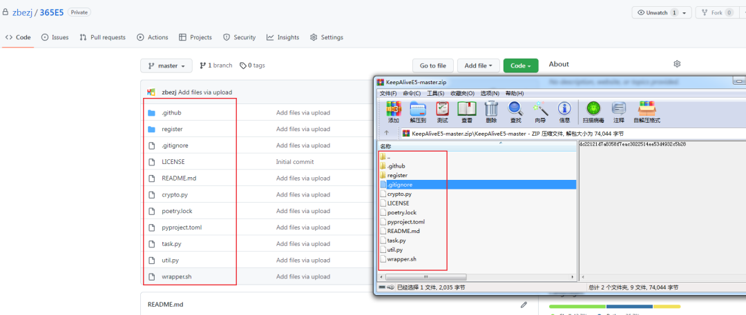Select the Code tab
Screen dimensions: 746x315
pyautogui.click(x=18, y=37)
